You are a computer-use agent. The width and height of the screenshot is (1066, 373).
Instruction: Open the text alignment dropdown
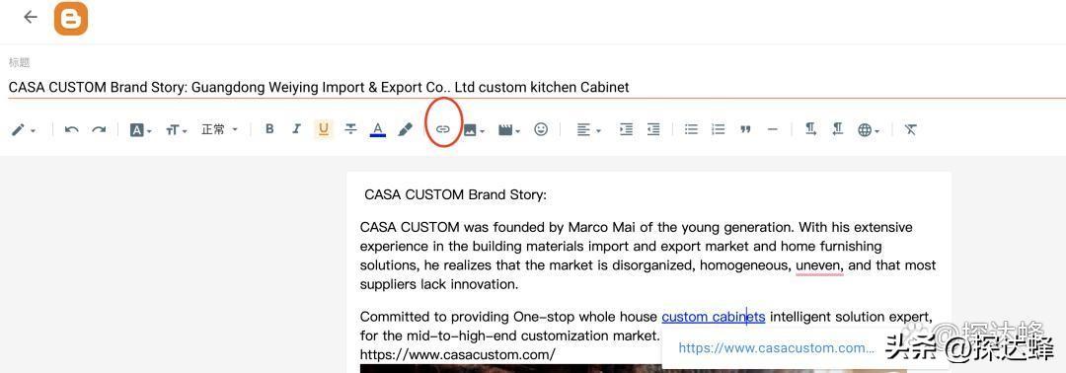point(588,130)
